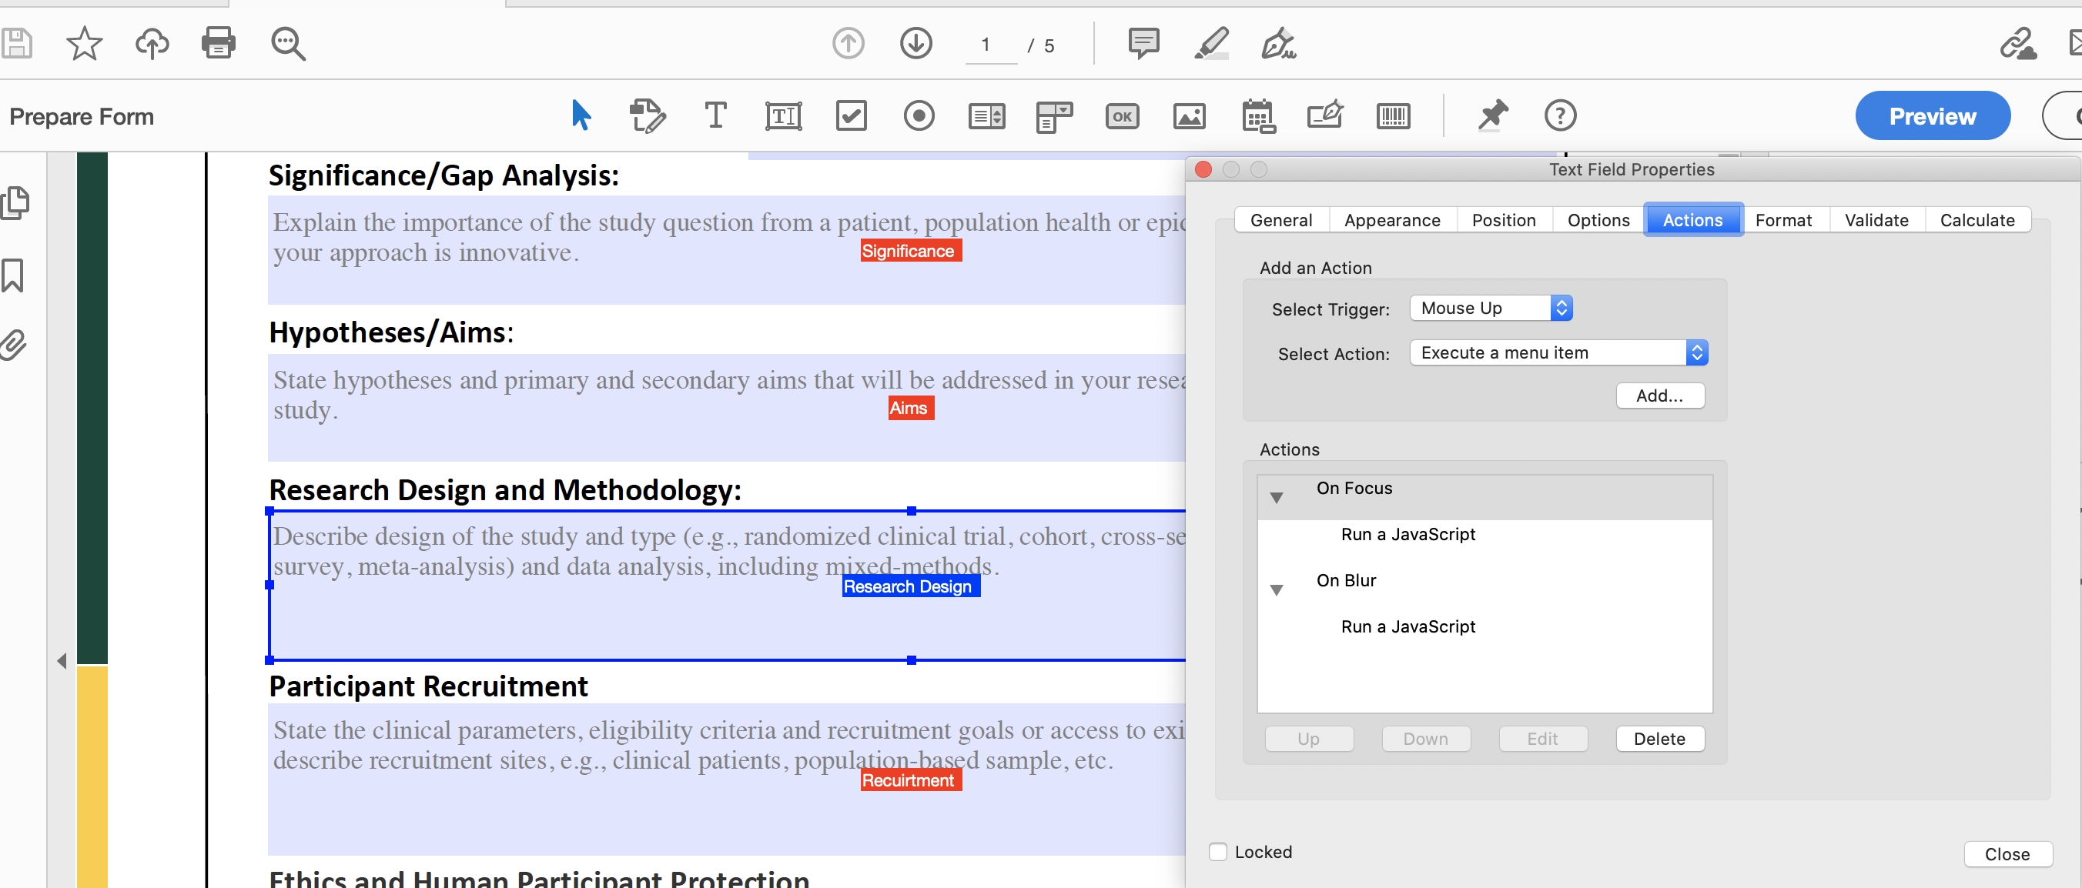Switch to the Validate tab
The image size is (2082, 888).
tap(1876, 219)
